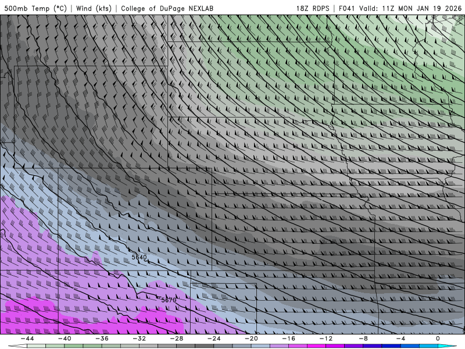Screen dimensions: 465x349
Task: Click the -24 color bar tick label
Action: tap(214, 339)
